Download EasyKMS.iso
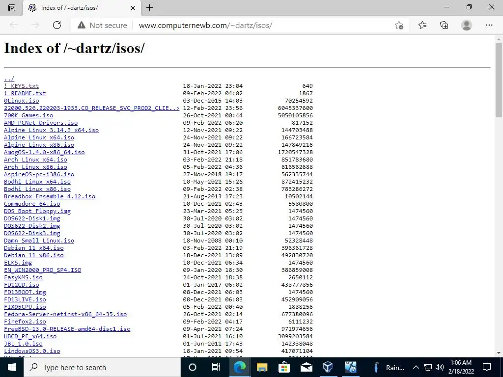This screenshot has width=503, height=377. coord(23,278)
